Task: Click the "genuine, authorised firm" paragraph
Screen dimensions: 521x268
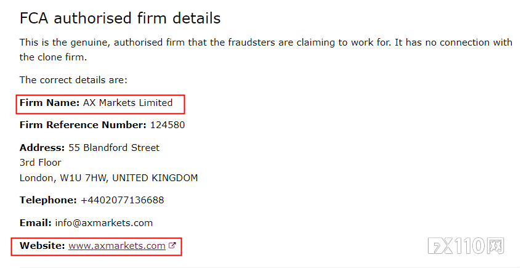Action: tap(266, 50)
